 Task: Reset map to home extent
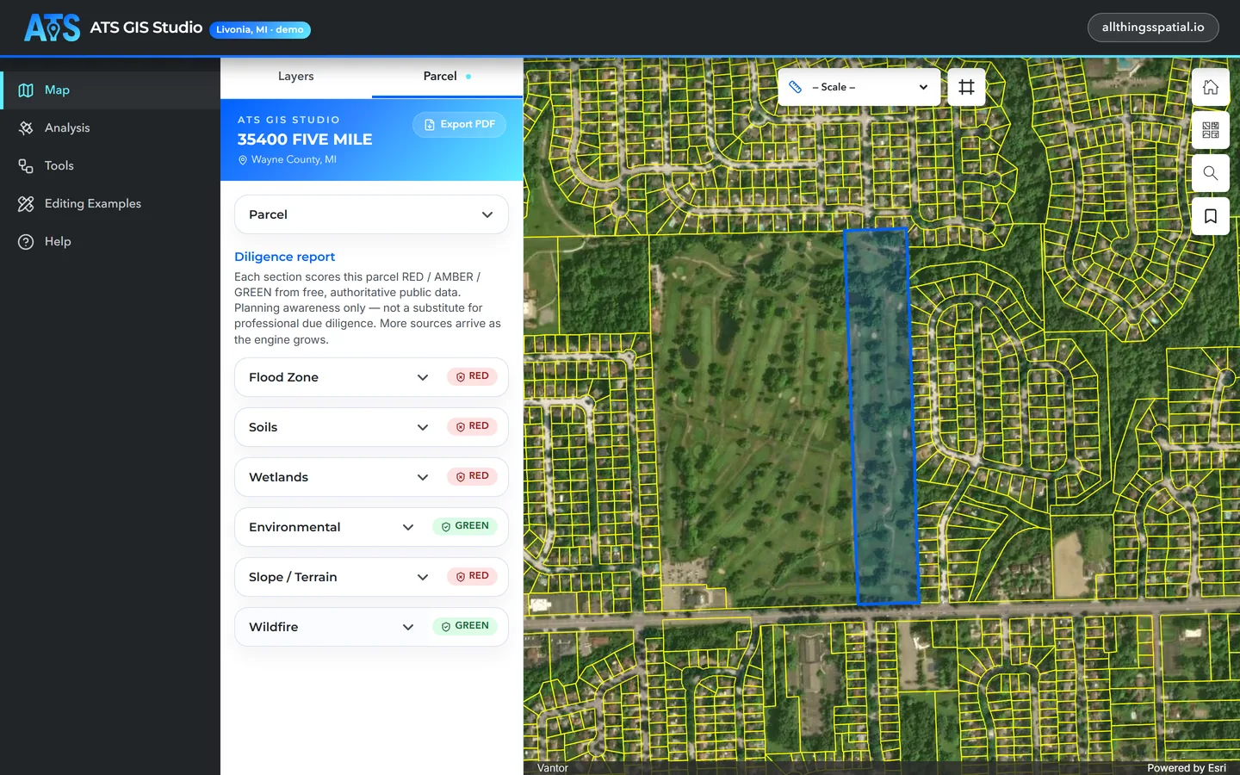(x=1211, y=87)
